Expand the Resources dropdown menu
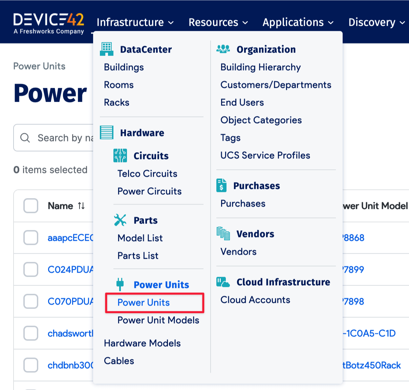The width and height of the screenshot is (409, 390). pos(218,22)
